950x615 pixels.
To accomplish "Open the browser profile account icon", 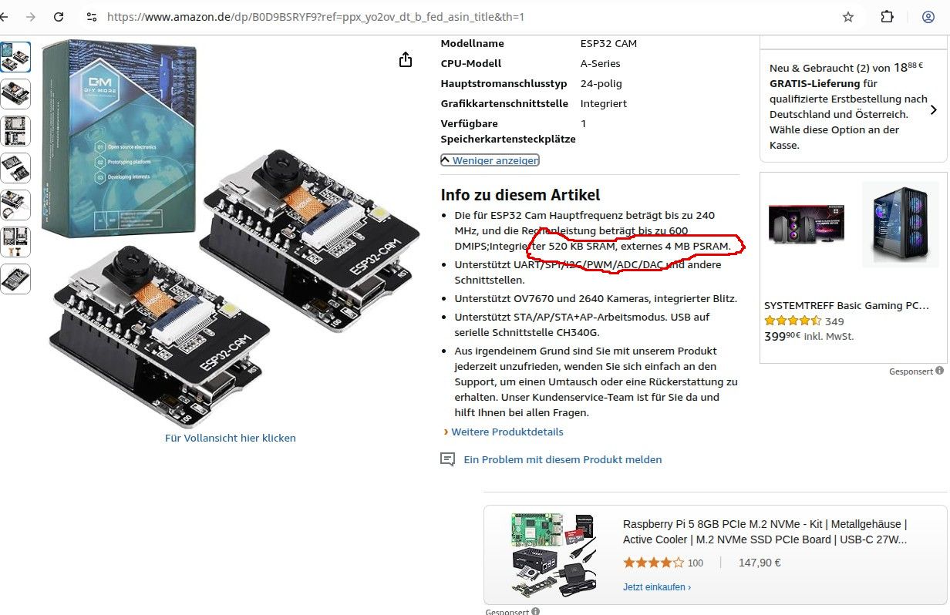I will coord(928,16).
